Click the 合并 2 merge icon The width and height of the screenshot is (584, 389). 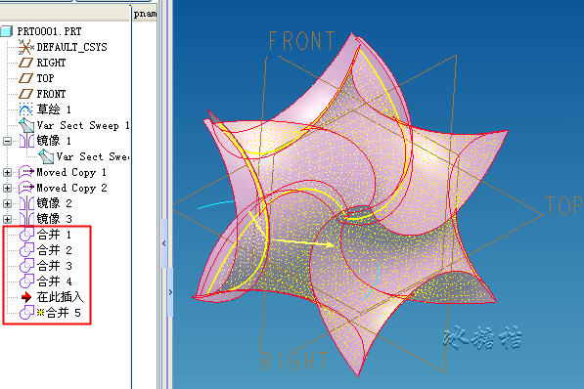pos(26,250)
